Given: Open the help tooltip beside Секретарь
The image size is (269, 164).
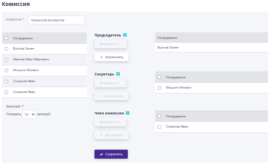Looking at the screenshot, I should point(118,74).
